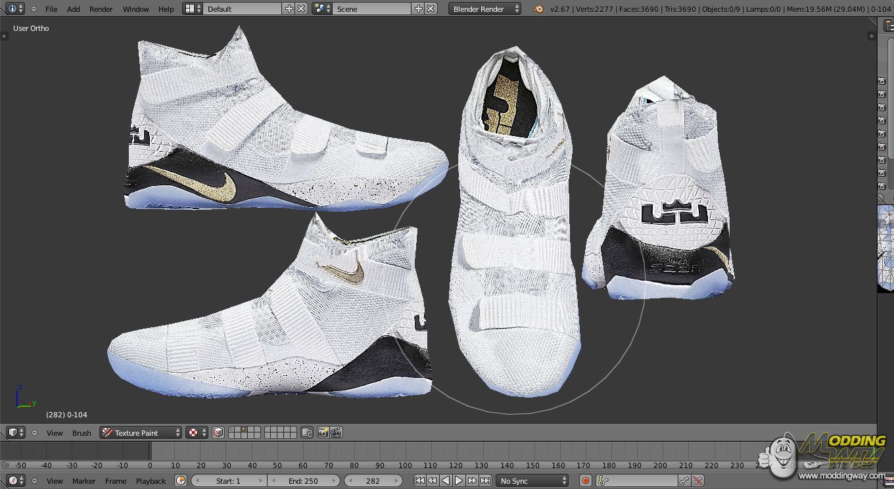This screenshot has height=489, width=894.
Task: Open the 3D view editor type selector
Action: point(15,432)
